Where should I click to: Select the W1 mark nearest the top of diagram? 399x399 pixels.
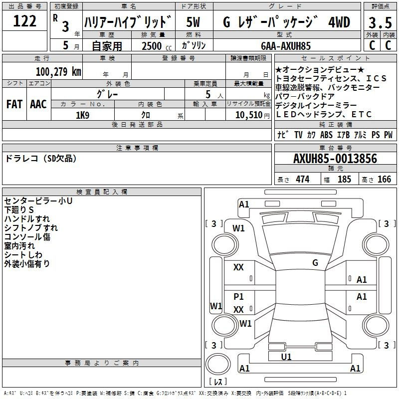[x=239, y=228]
